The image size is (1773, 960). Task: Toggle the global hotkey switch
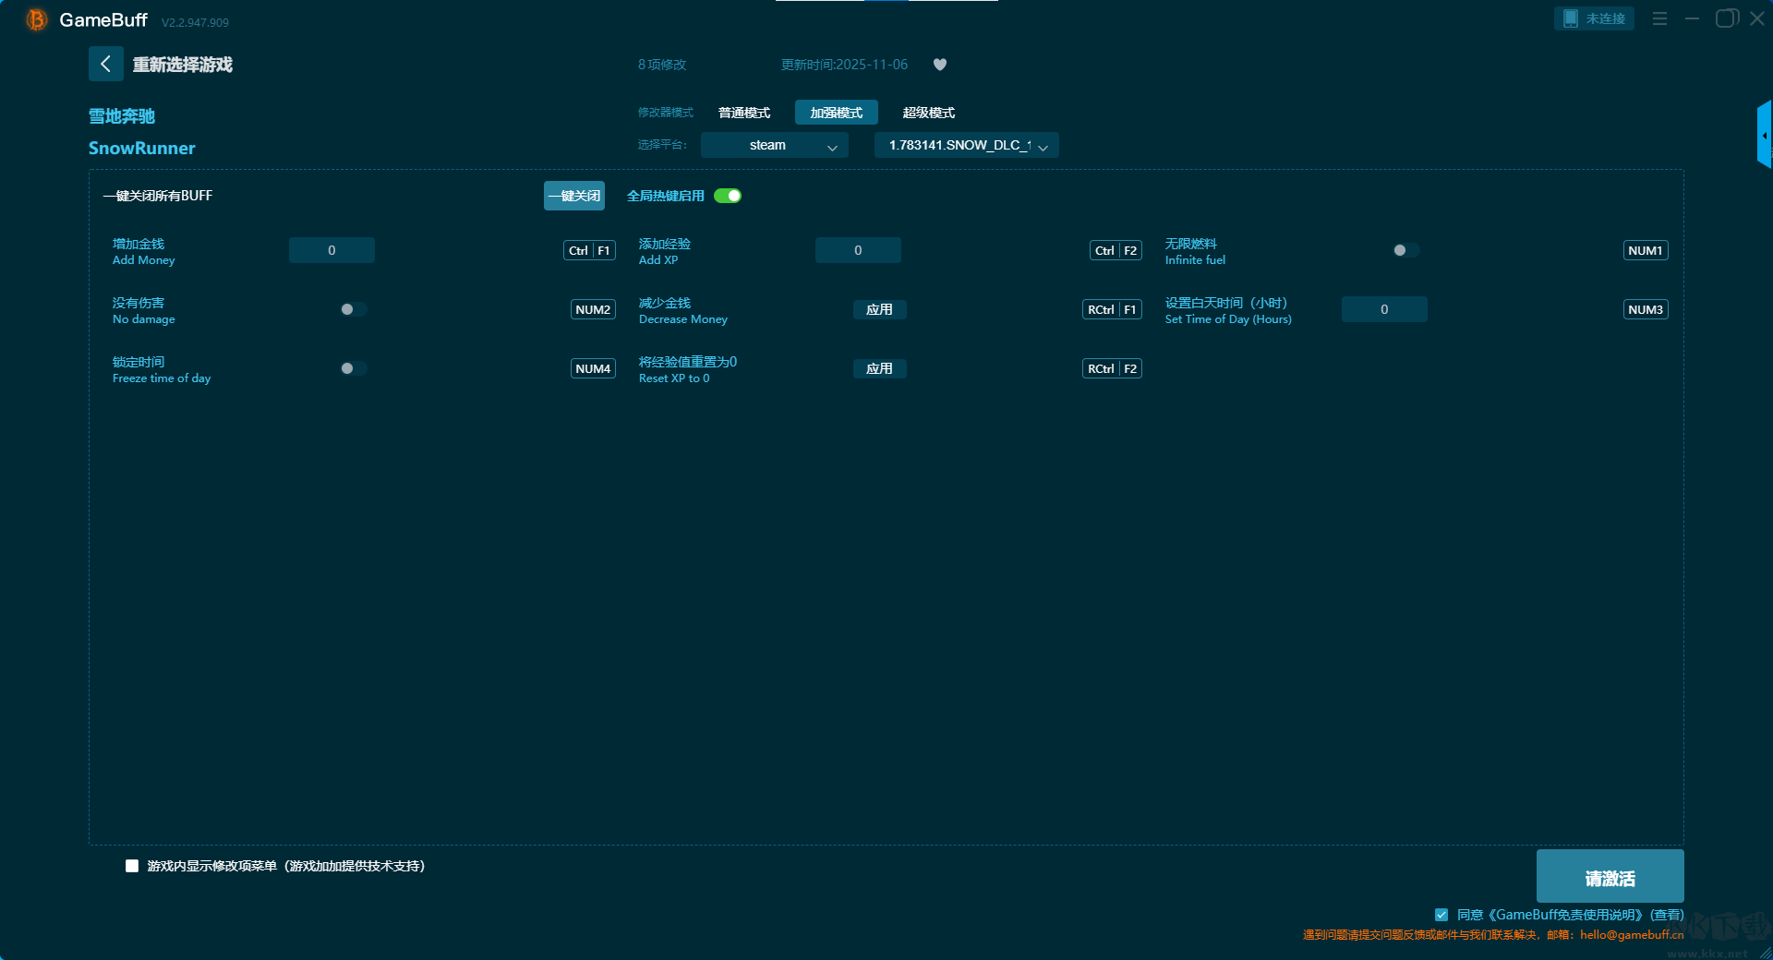[728, 196]
